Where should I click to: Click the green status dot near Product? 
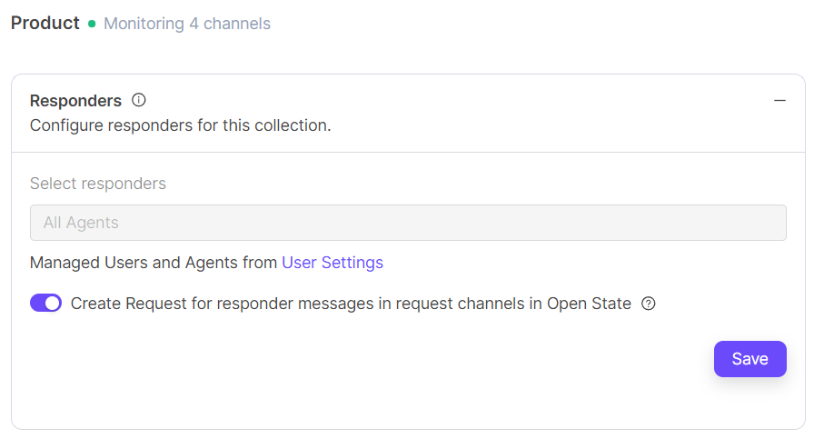click(x=92, y=24)
